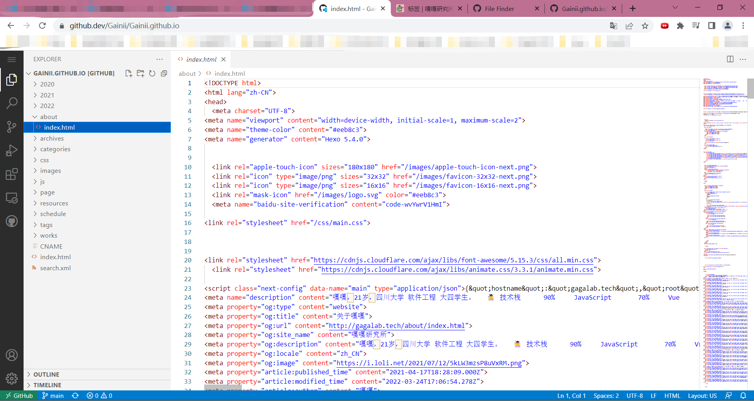754x401 pixels.
Task: Create a new file in Explorer
Action: tap(128, 73)
